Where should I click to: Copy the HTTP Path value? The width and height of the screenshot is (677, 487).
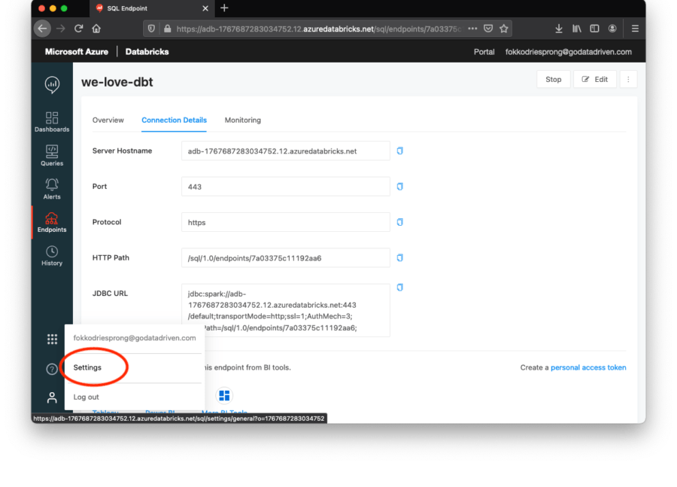point(400,257)
